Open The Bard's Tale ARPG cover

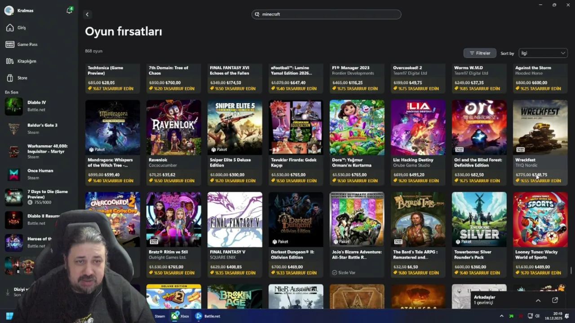(418, 219)
